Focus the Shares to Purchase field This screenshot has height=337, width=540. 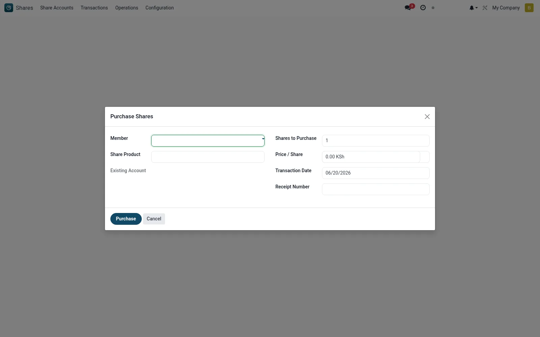[376, 141]
